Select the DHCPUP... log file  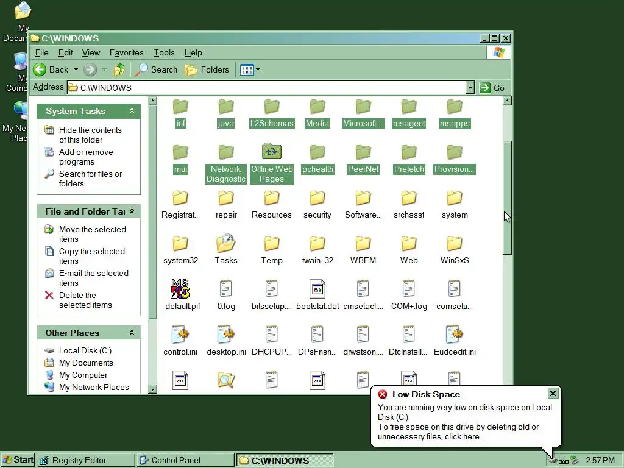[272, 341]
